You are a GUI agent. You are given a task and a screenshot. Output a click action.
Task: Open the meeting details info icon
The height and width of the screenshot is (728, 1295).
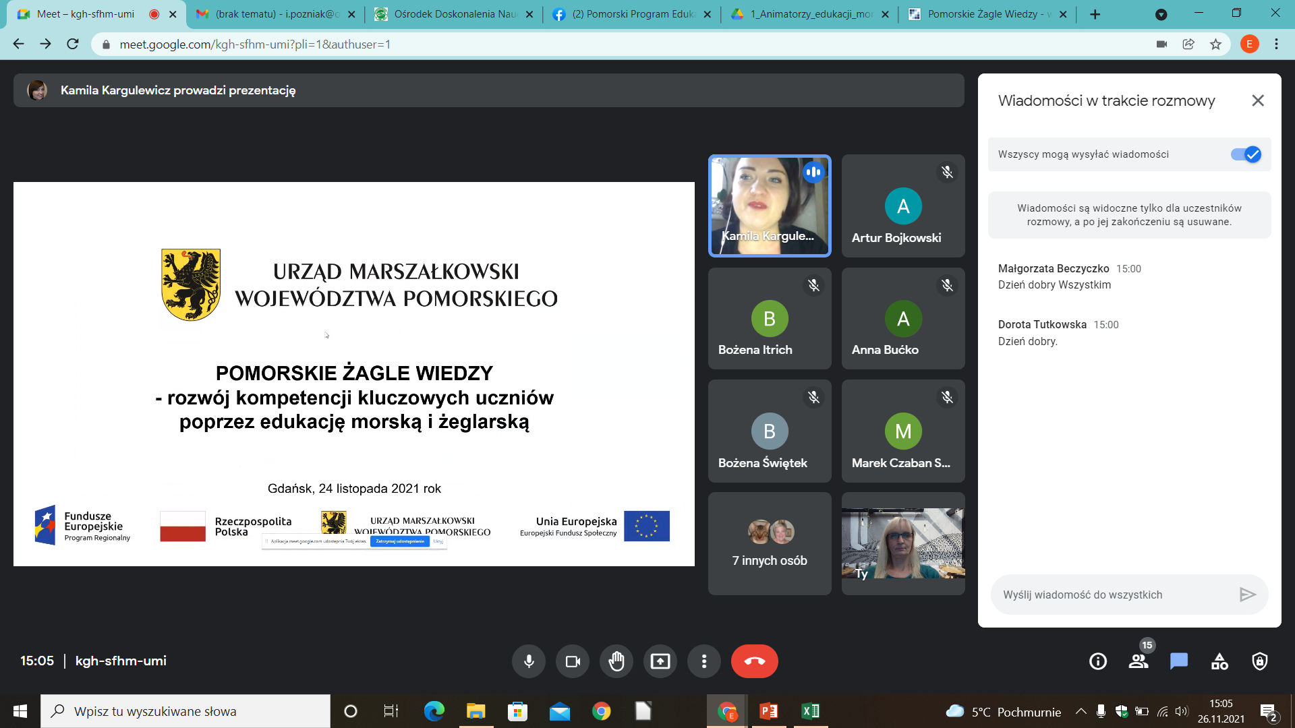(1098, 661)
